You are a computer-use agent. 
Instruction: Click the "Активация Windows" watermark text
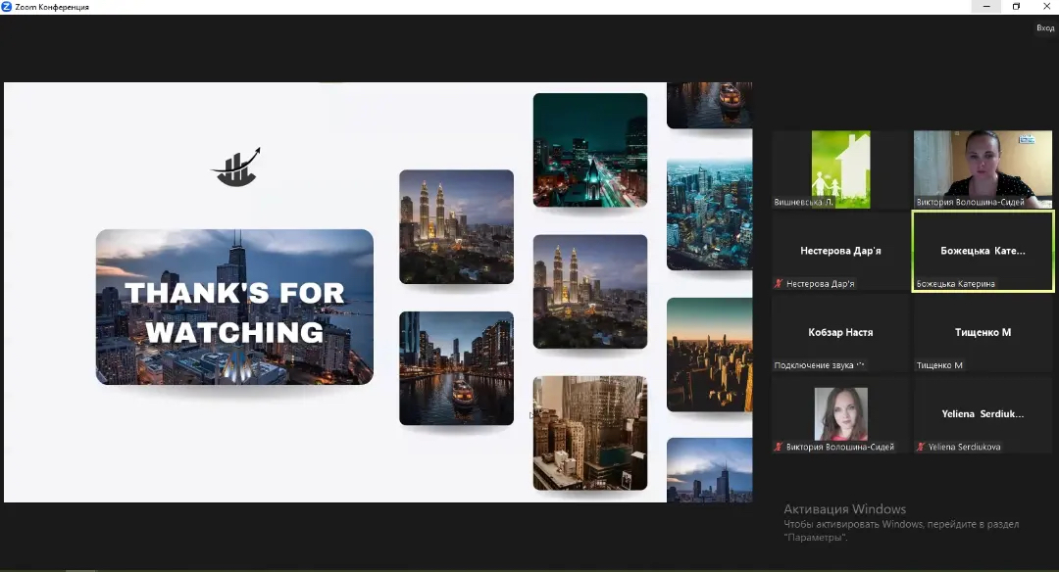(x=844, y=509)
